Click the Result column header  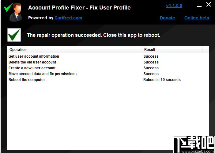click(172, 50)
